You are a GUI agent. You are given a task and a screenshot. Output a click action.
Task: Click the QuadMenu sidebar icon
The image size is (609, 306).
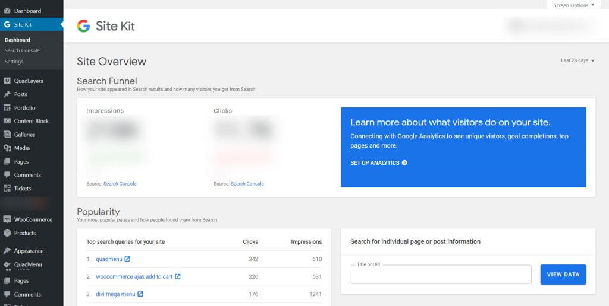tap(7, 264)
